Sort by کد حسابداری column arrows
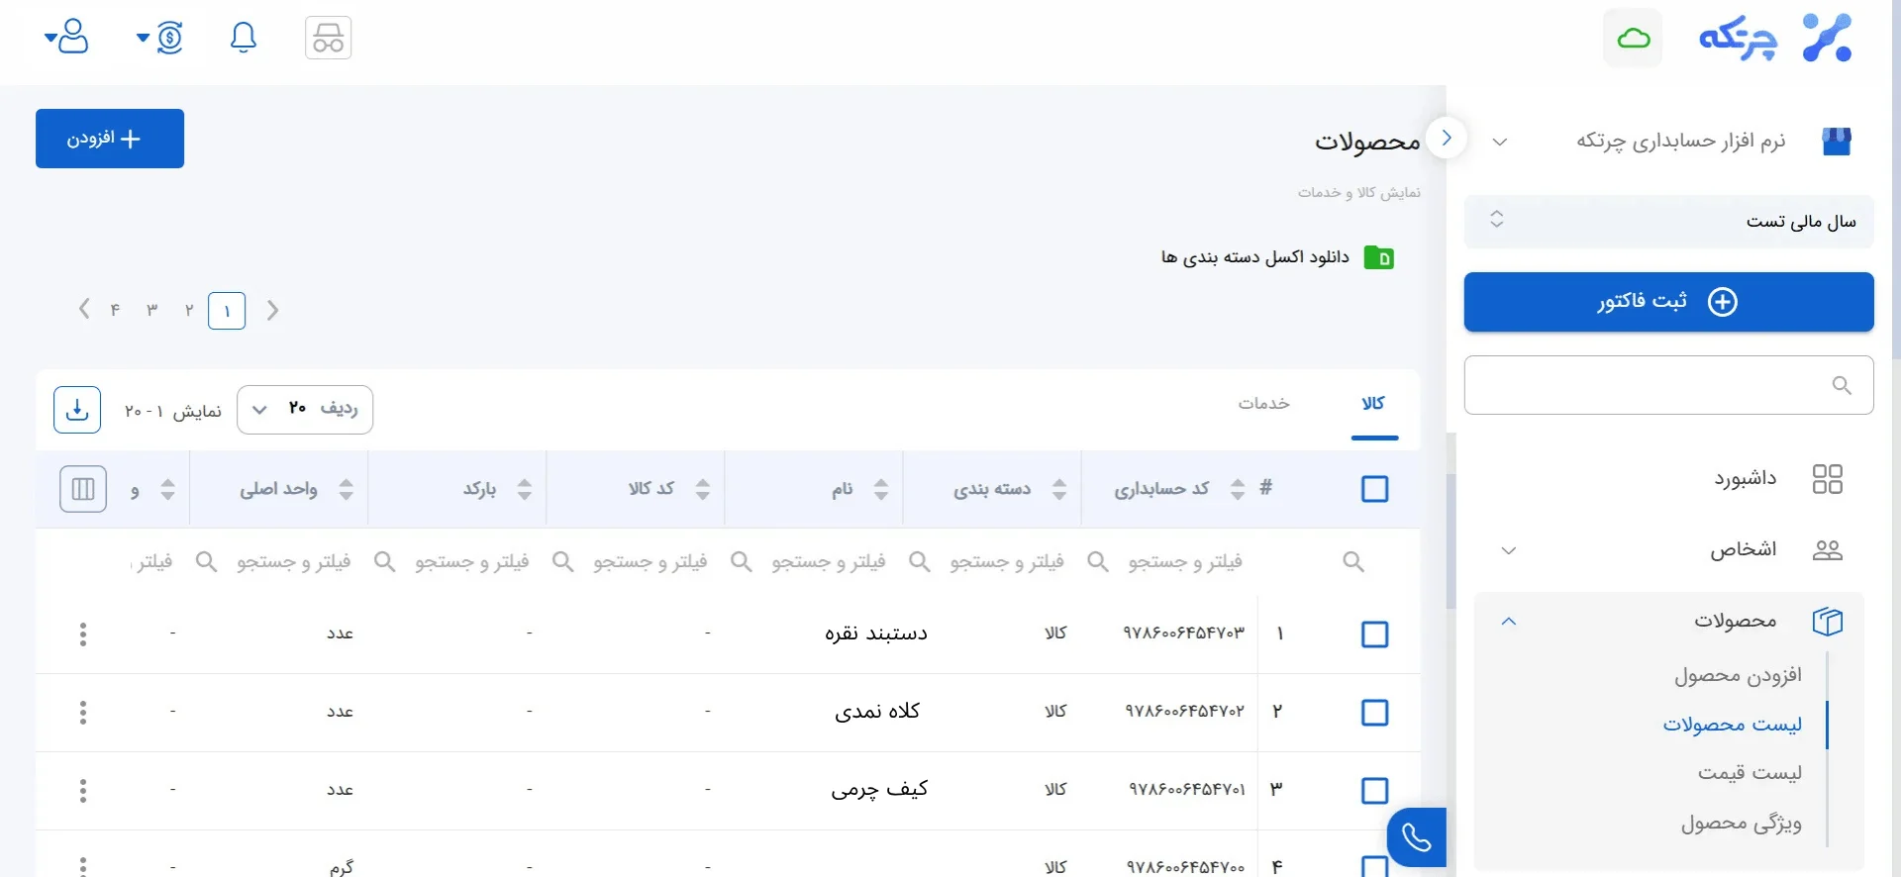The image size is (1901, 877). tap(1238, 489)
